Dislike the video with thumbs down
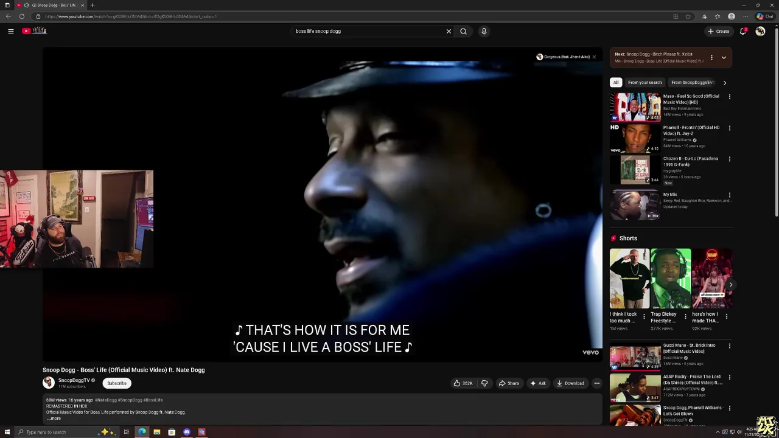This screenshot has height=438, width=779. [x=484, y=383]
